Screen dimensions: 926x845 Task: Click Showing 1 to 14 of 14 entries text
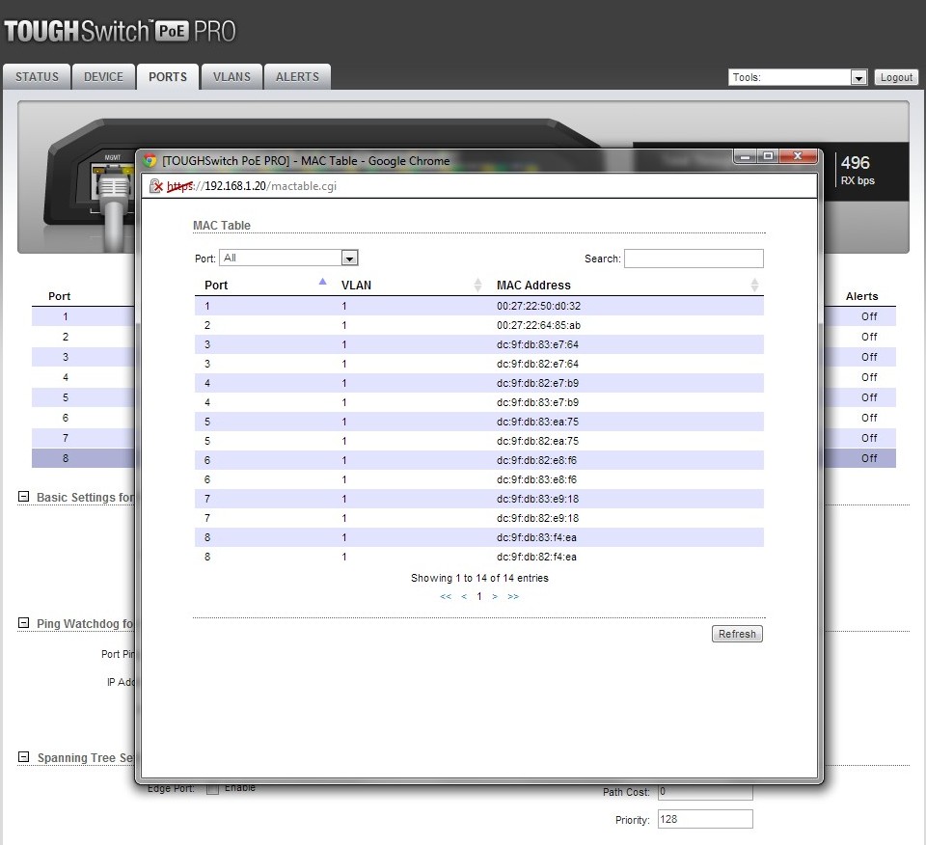click(x=479, y=578)
